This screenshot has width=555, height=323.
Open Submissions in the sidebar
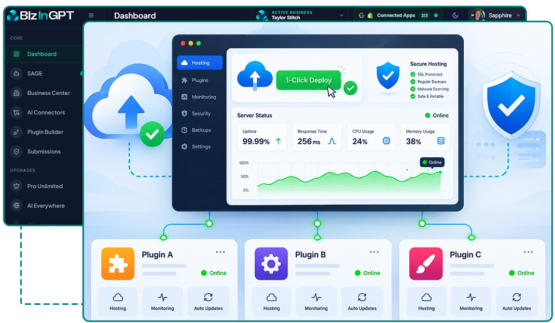44,151
